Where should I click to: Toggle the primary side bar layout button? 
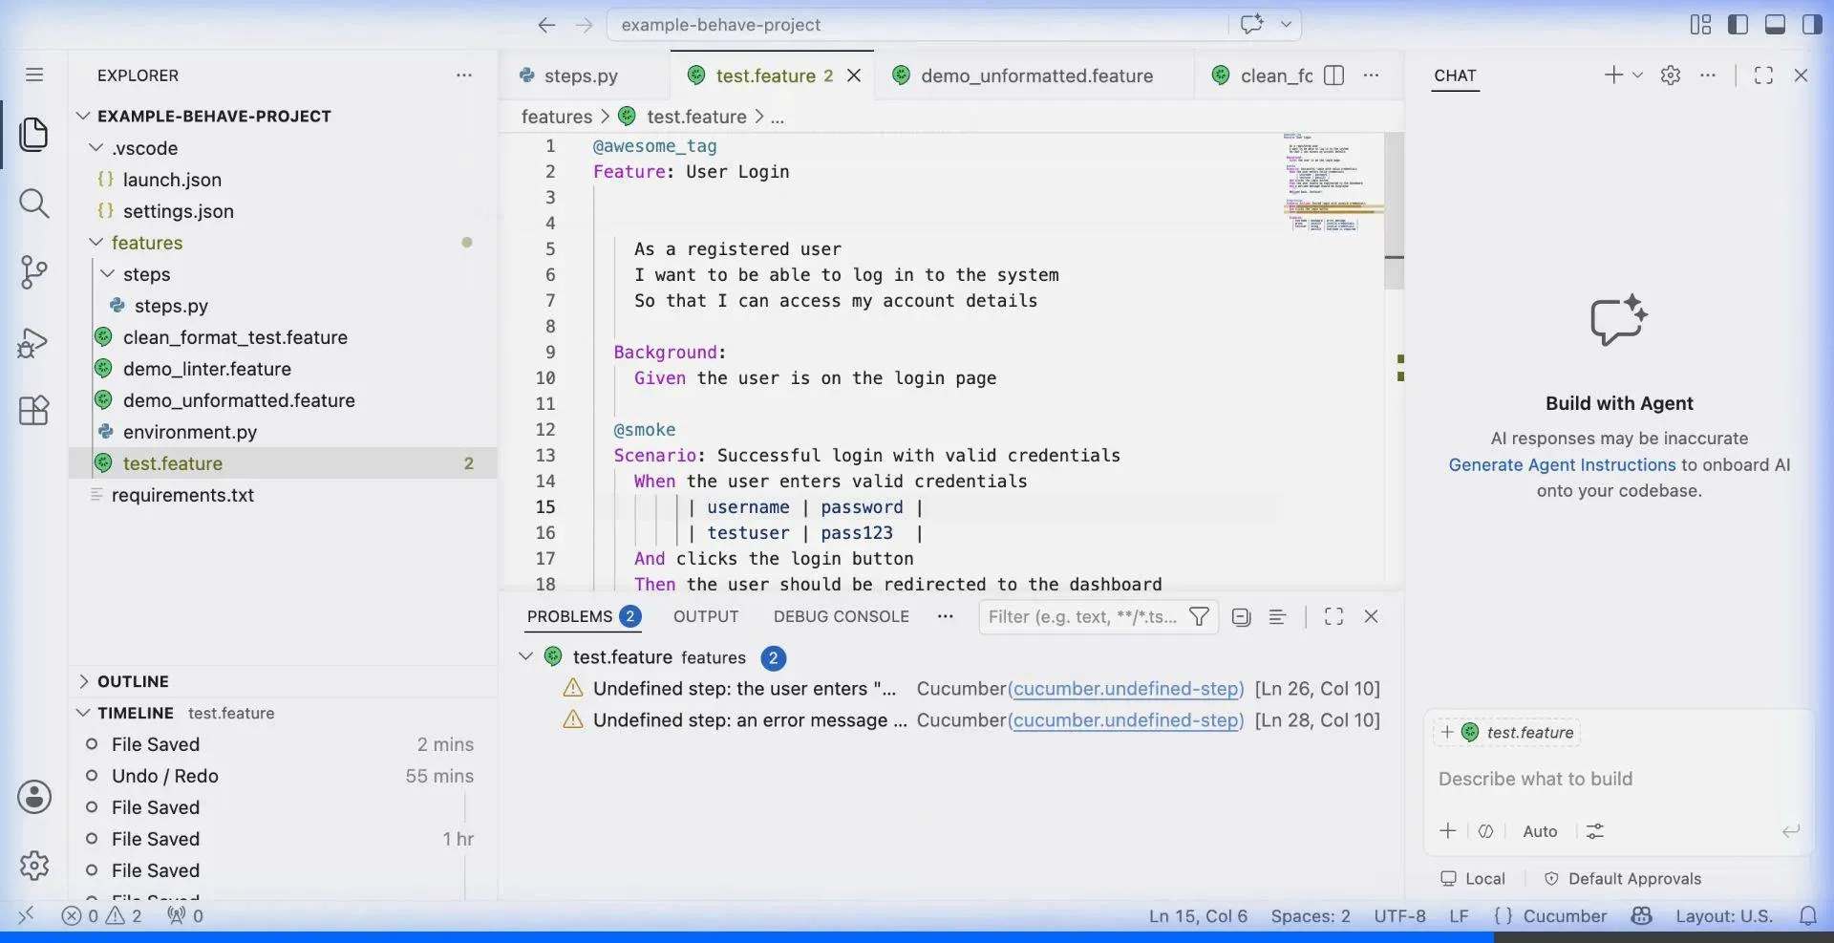point(1738,25)
